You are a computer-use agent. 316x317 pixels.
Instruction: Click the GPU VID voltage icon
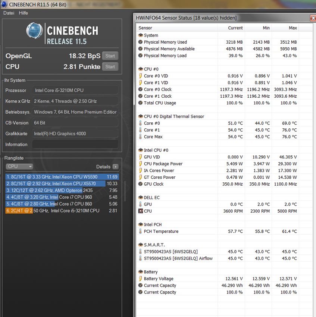click(x=140, y=157)
